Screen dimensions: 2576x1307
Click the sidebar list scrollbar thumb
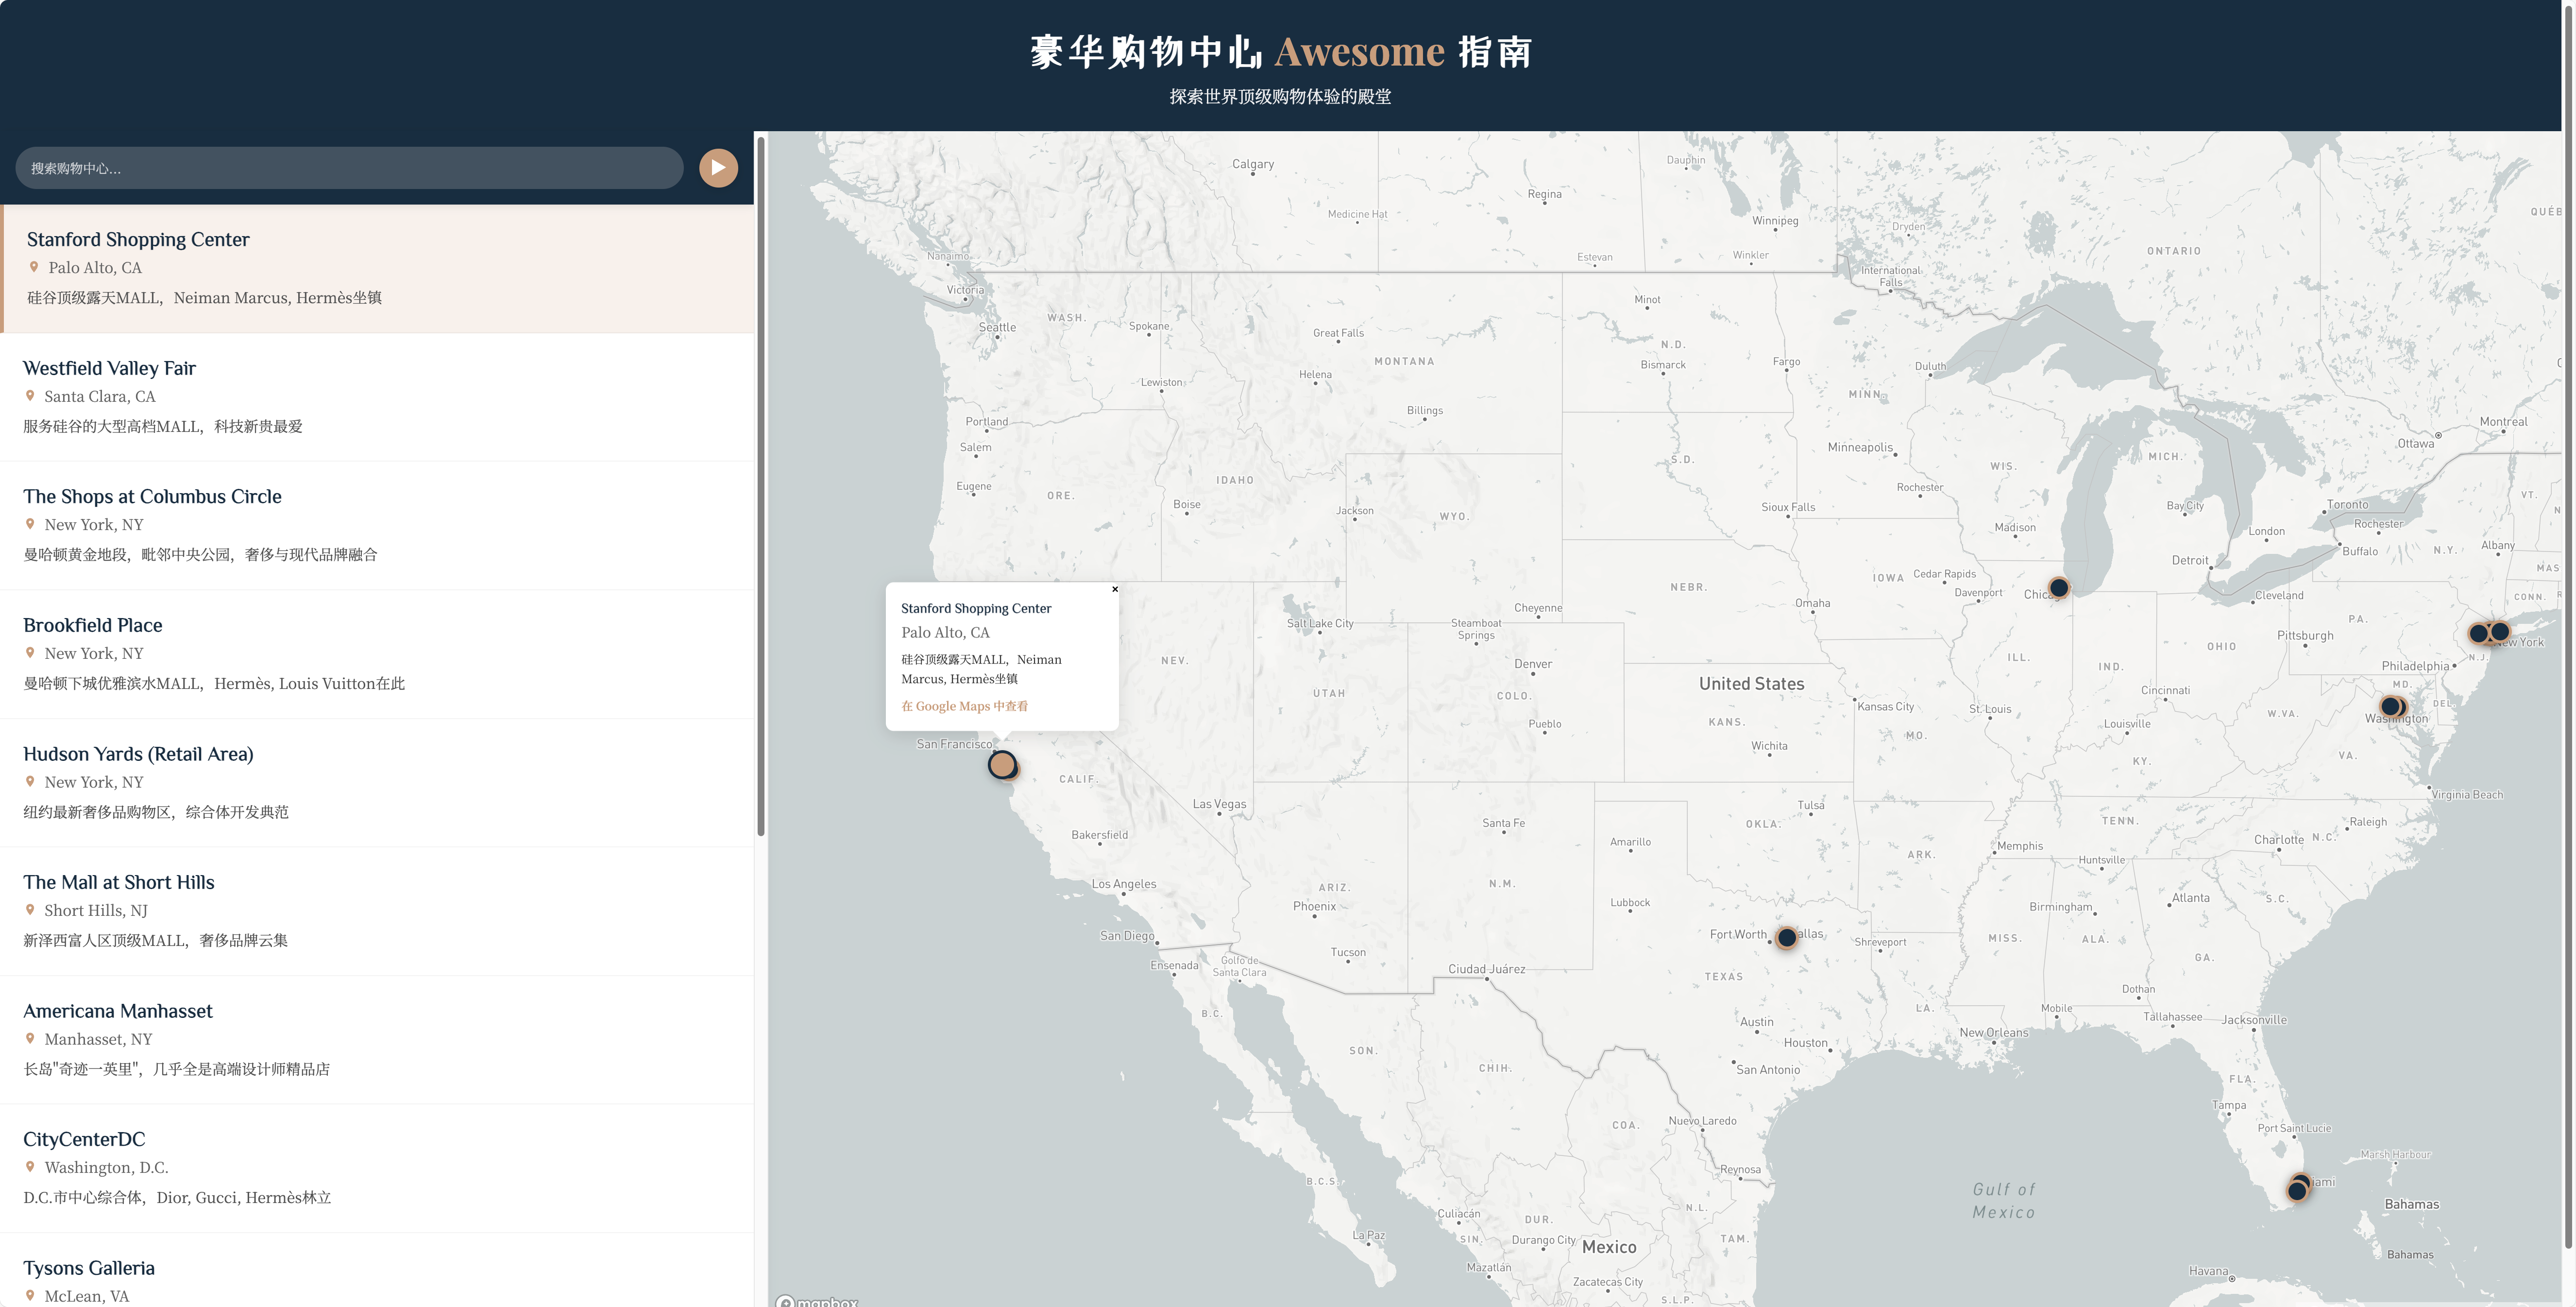tap(761, 486)
